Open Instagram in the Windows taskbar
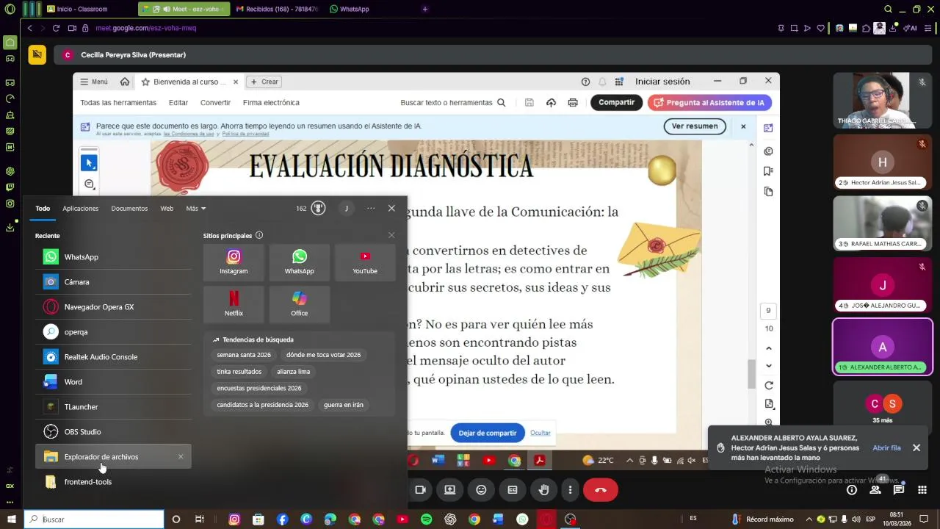Screen dimensions: 940x529 pyautogui.click(x=234, y=519)
